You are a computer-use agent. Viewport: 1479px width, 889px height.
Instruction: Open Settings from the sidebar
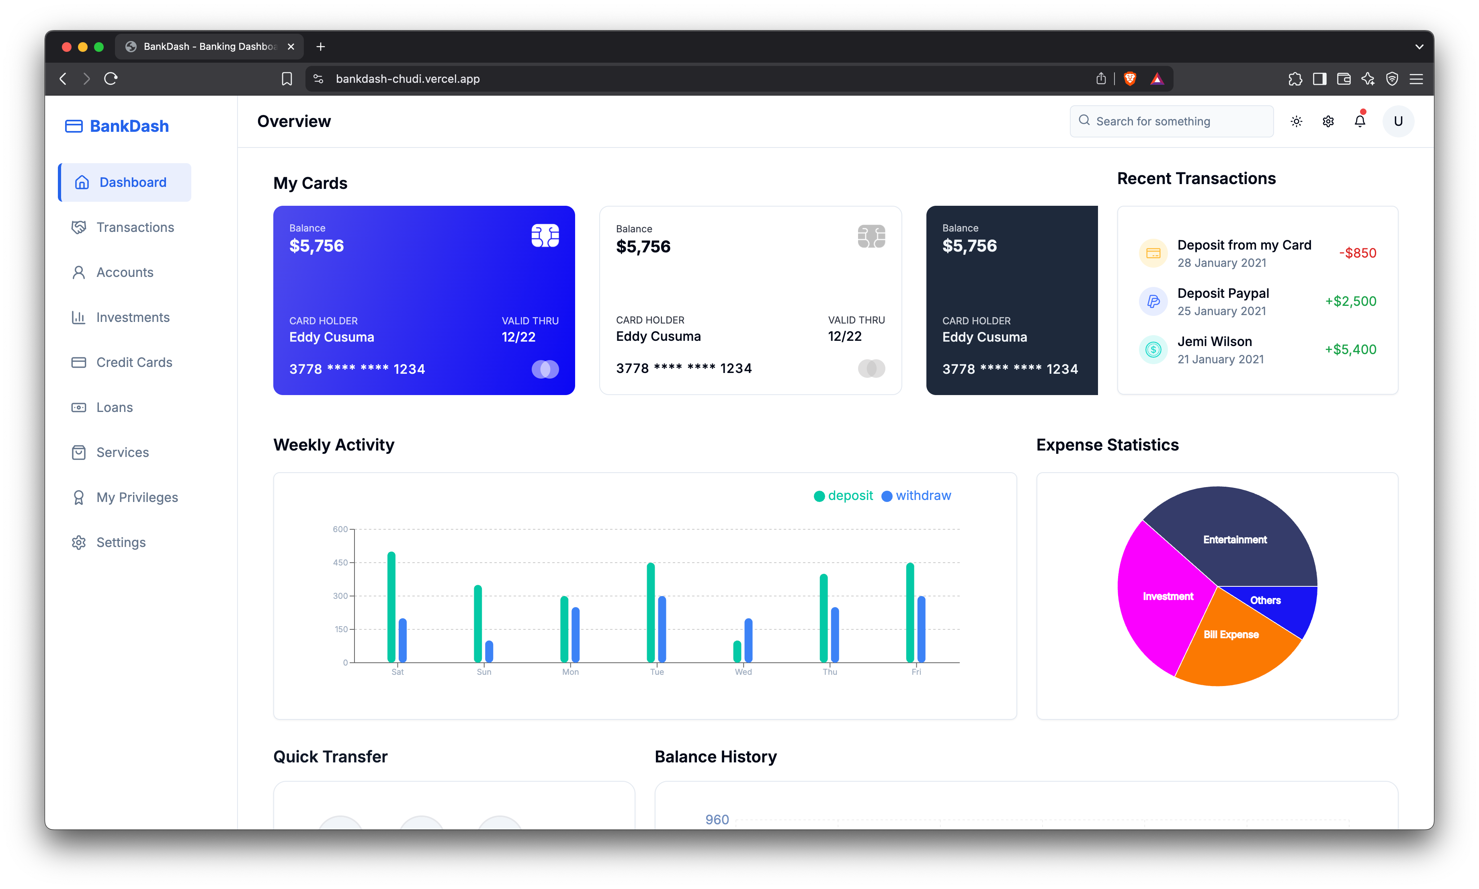pyautogui.click(x=80, y=542)
